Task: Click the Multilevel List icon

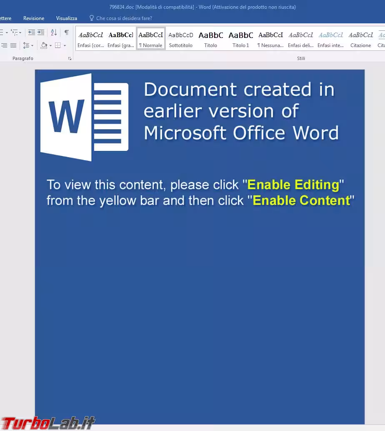Action: pos(15,32)
